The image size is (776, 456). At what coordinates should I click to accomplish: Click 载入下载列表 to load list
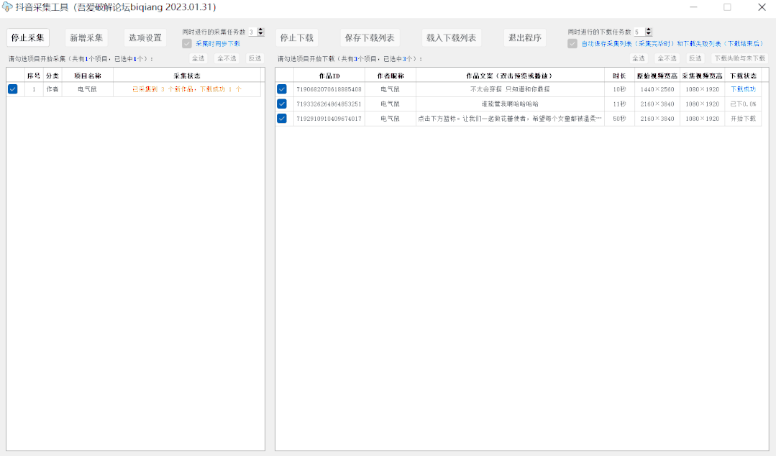[452, 37]
